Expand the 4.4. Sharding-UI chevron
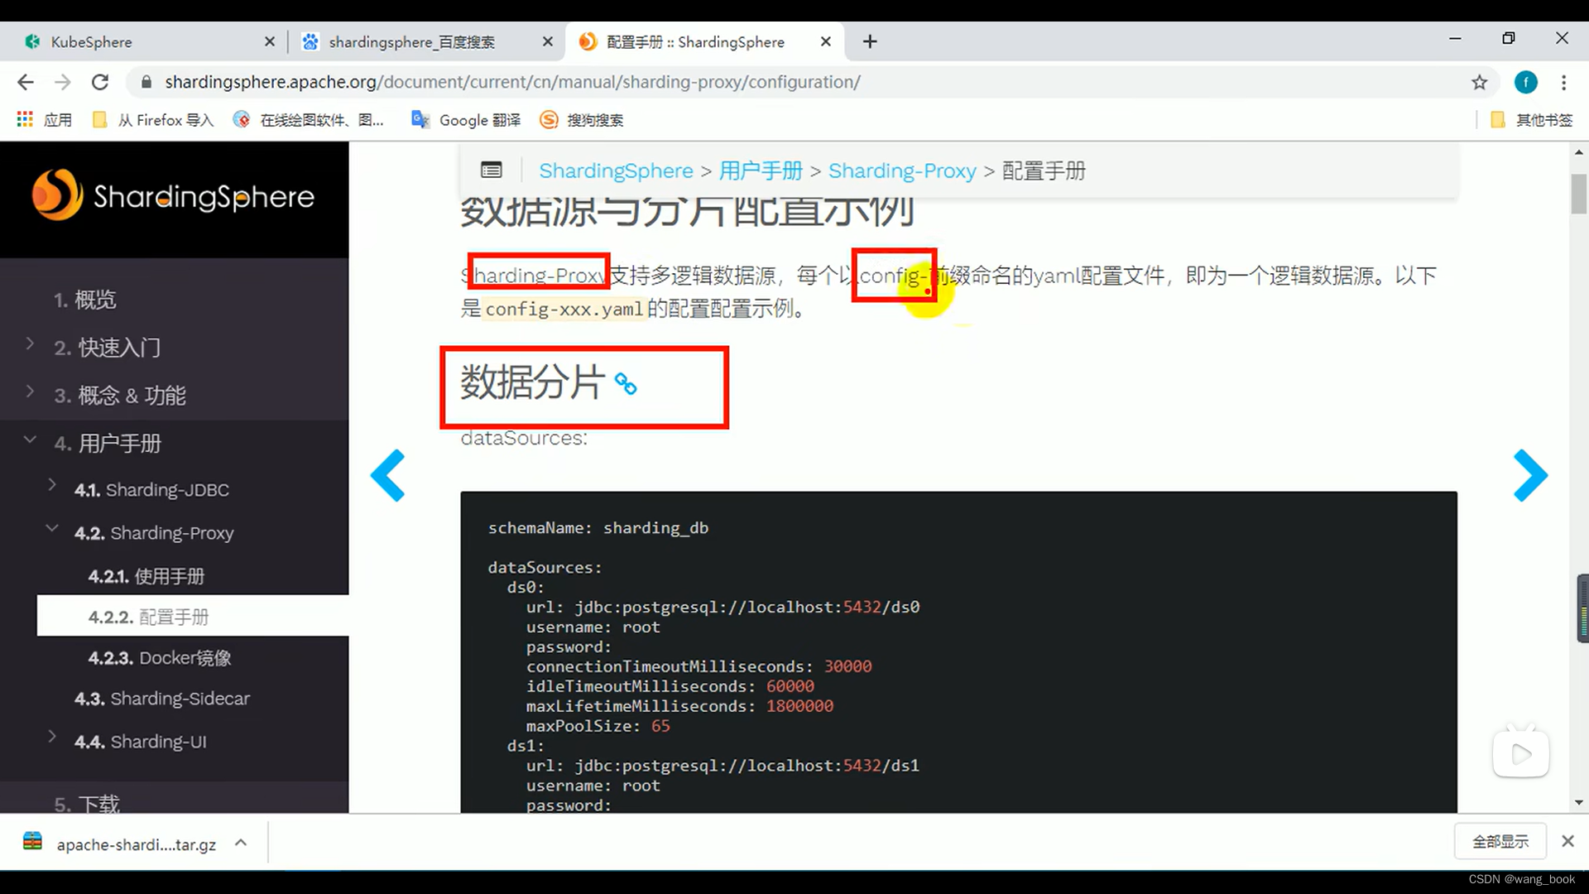Viewport: 1589px width, 894px height. click(51, 737)
